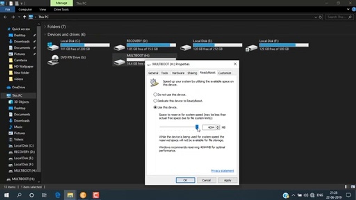Click File Explorer taskbar icon

[x=70, y=195]
